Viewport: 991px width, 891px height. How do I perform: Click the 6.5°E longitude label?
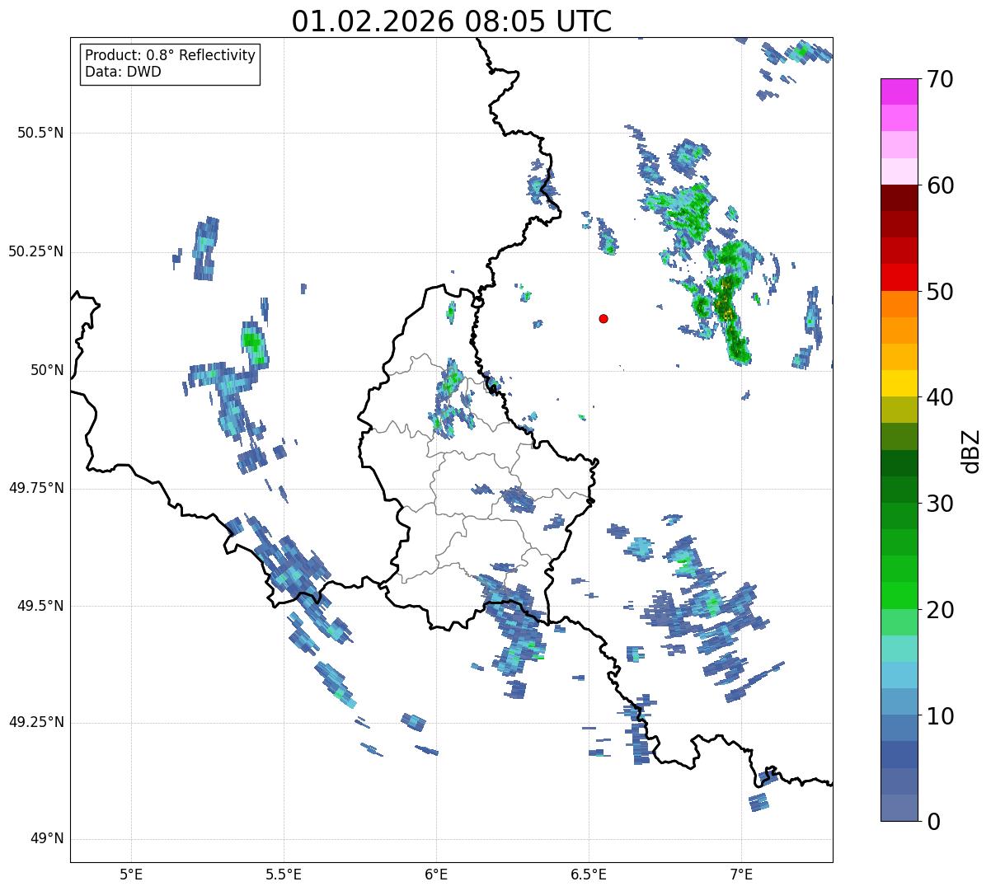point(589,875)
